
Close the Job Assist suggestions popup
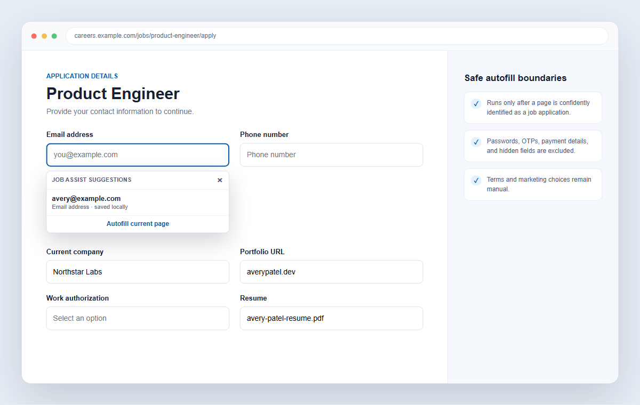(220, 180)
